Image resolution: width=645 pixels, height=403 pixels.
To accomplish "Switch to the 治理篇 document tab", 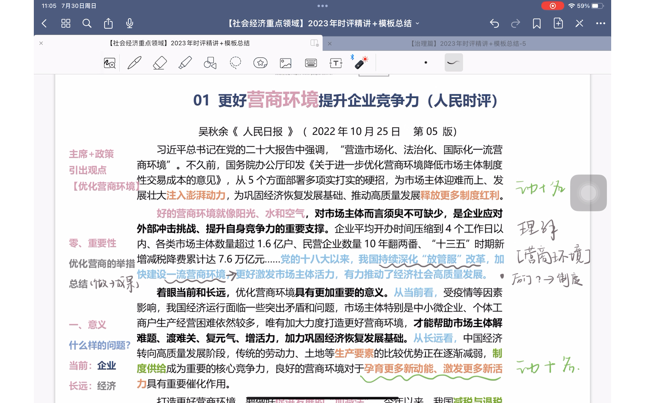I will [x=469, y=43].
